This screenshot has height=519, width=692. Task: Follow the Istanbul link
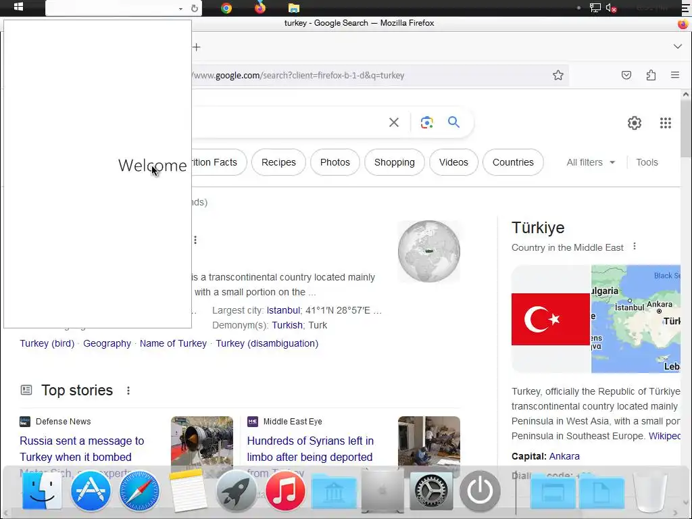283,310
